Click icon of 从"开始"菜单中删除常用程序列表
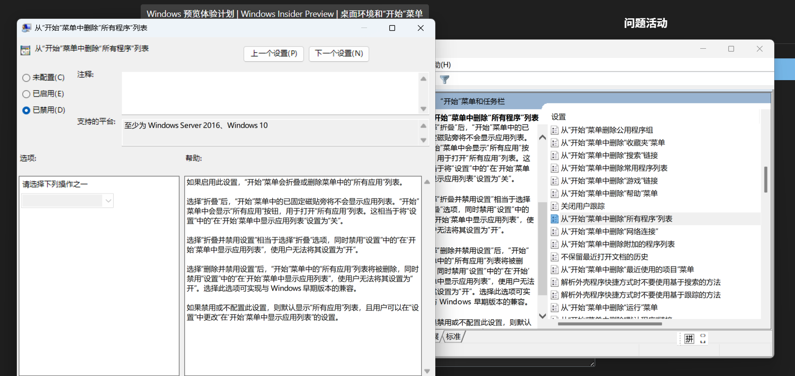The image size is (795, 376). click(555, 168)
